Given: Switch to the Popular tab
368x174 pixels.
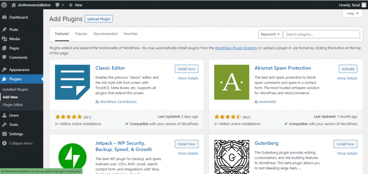Looking at the screenshot, I should coord(81,34).
